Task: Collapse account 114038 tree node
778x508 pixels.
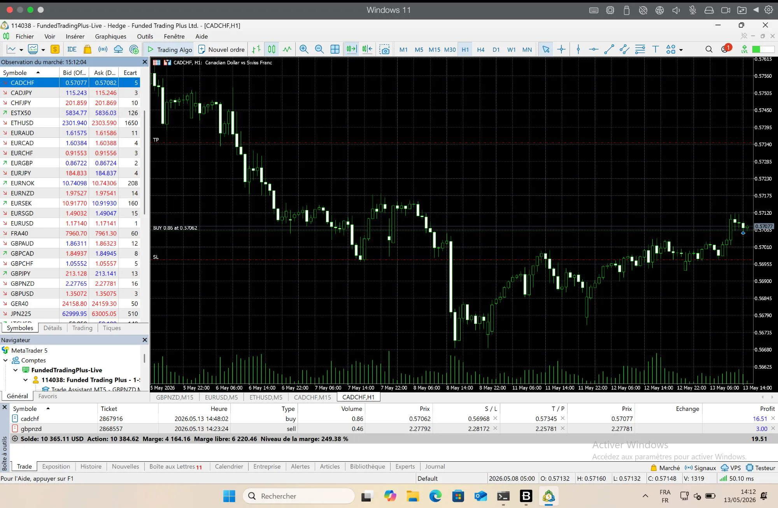Action: pyautogui.click(x=26, y=380)
